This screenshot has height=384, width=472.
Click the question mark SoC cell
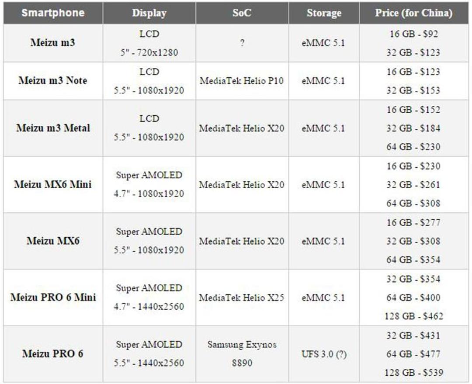242,43
